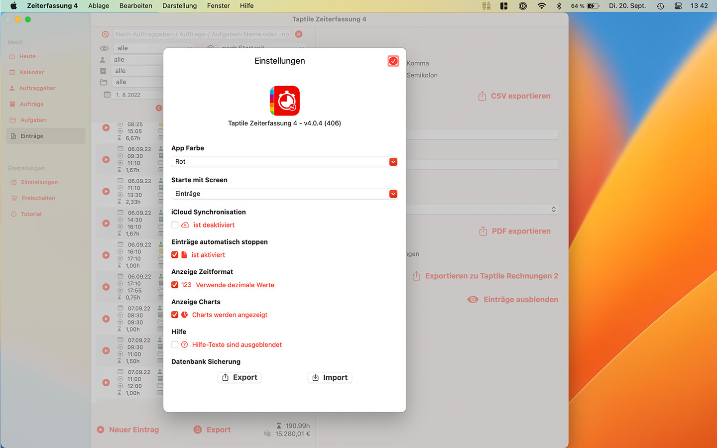The width and height of the screenshot is (717, 448).
Task: Enable the Hilfe-Texte checkbox
Action: 175,344
